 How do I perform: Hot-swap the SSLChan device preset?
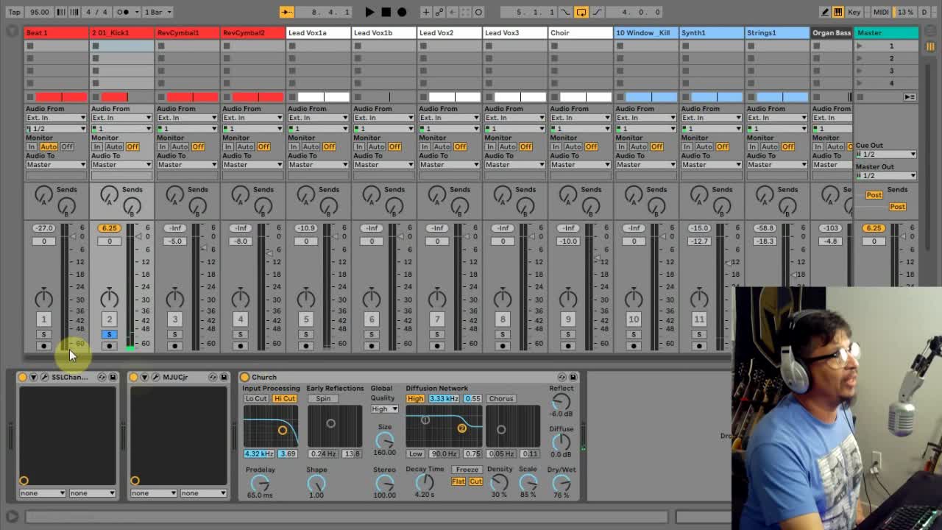pos(102,377)
